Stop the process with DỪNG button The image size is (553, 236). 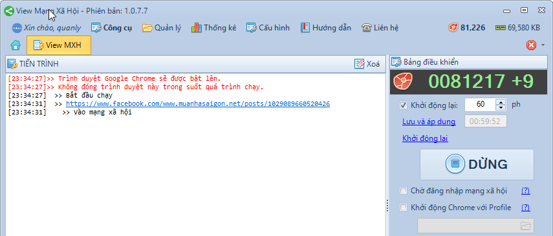tap(477, 164)
